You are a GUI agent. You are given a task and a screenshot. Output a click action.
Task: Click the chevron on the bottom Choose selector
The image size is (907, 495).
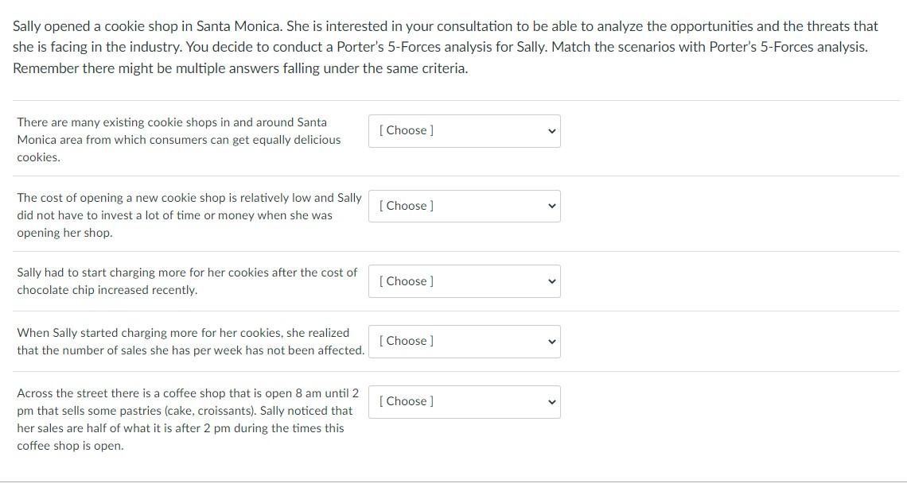click(551, 401)
